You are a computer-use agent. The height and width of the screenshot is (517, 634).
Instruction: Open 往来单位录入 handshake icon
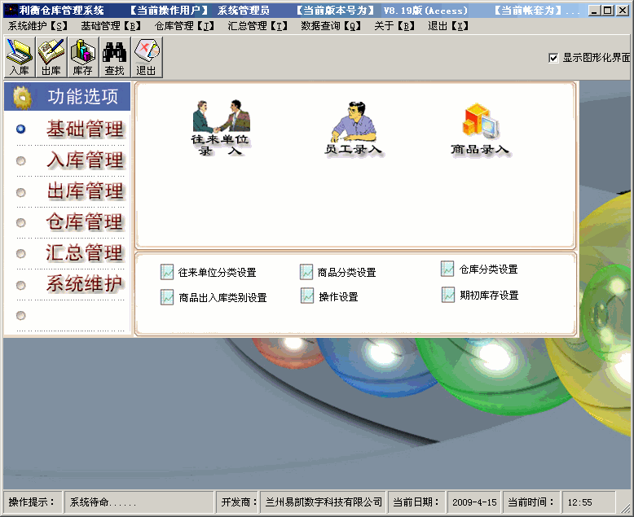coord(220,127)
